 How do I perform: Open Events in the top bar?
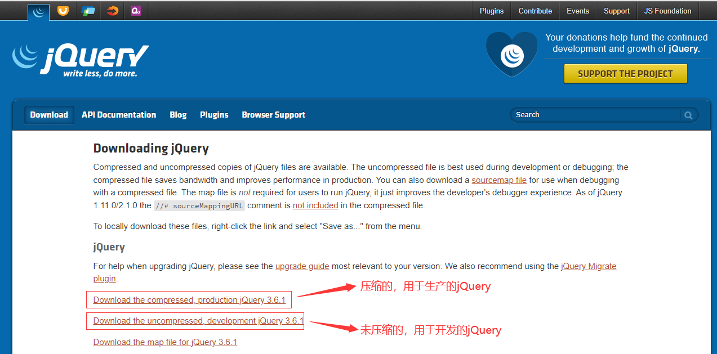coord(578,11)
